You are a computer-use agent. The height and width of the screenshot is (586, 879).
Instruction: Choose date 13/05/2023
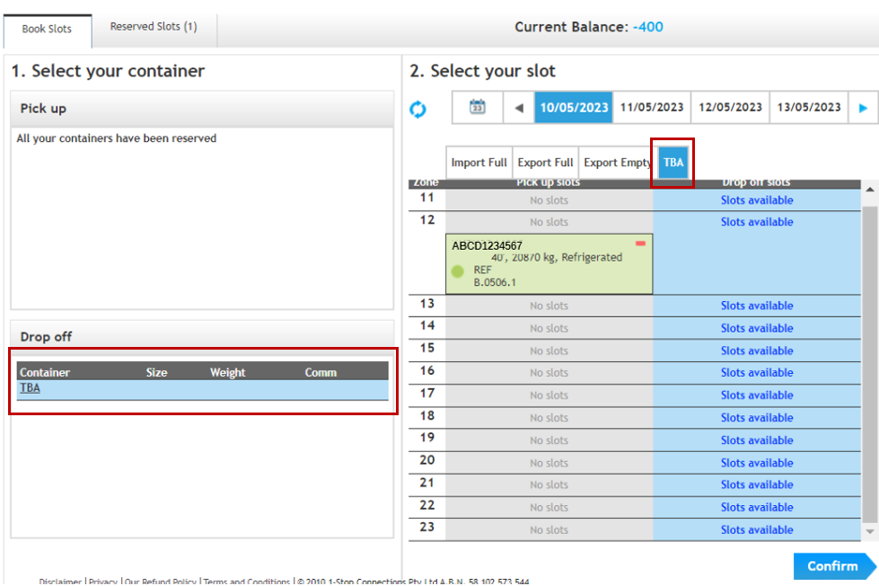pyautogui.click(x=809, y=107)
